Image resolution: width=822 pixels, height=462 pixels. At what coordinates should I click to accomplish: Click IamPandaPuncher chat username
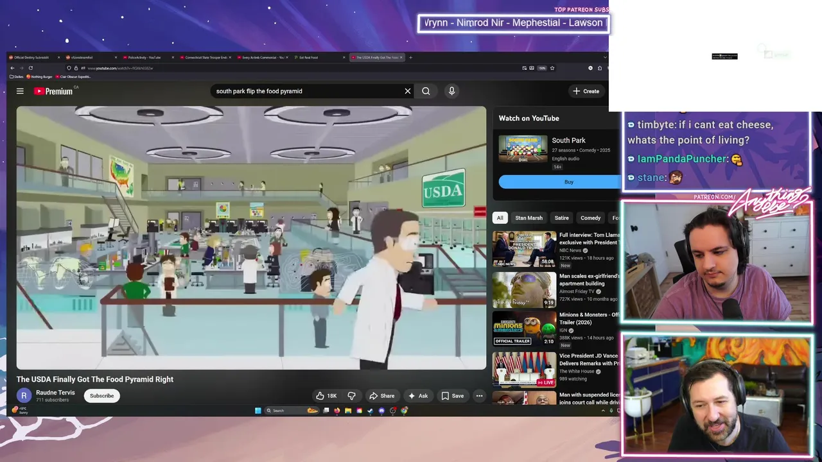(x=682, y=158)
